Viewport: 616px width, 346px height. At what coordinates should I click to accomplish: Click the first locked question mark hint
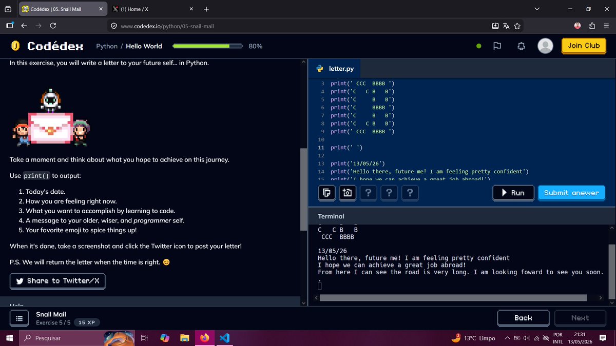368,193
